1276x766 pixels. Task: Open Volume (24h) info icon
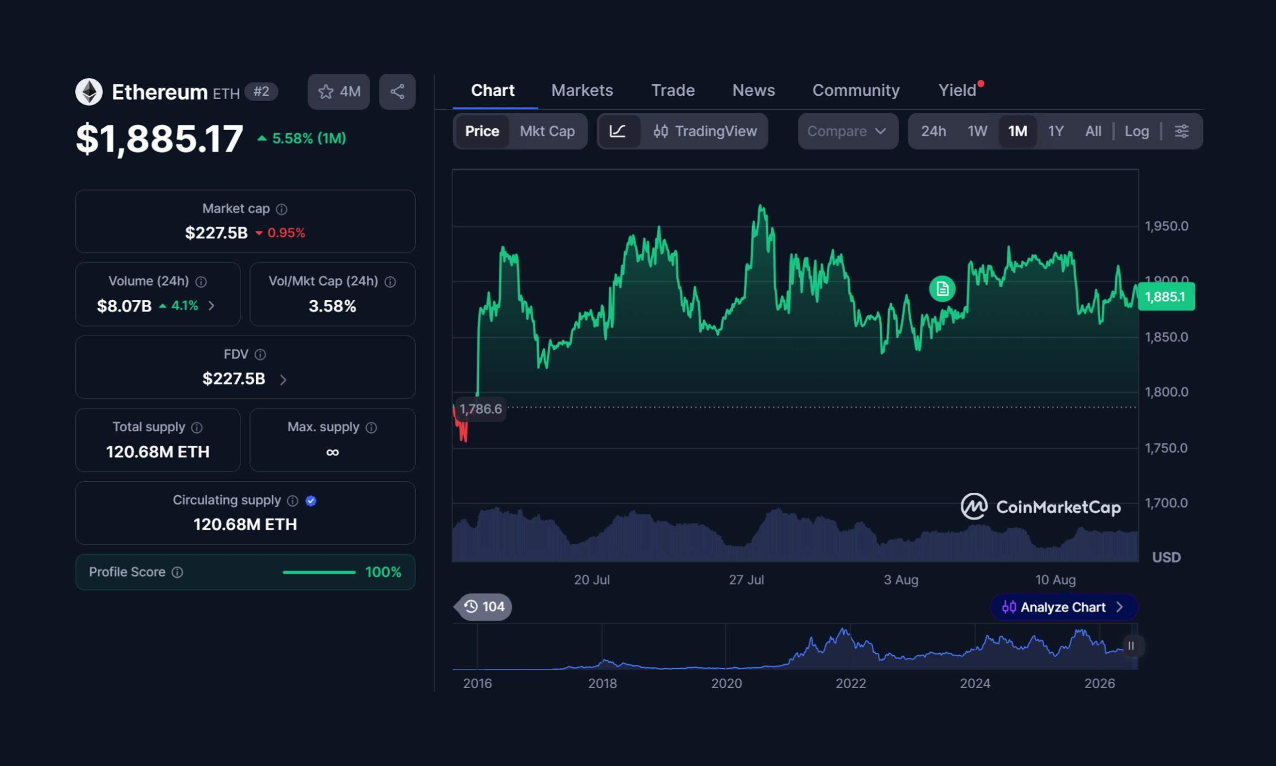201,282
